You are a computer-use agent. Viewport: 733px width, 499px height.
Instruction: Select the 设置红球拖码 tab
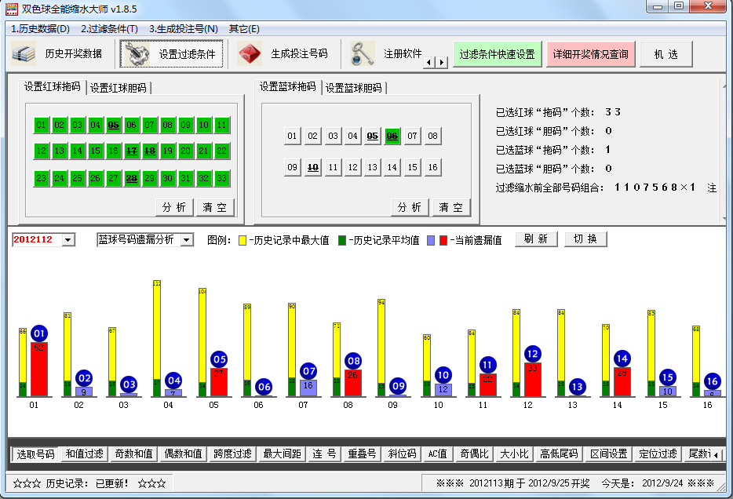[x=53, y=86]
